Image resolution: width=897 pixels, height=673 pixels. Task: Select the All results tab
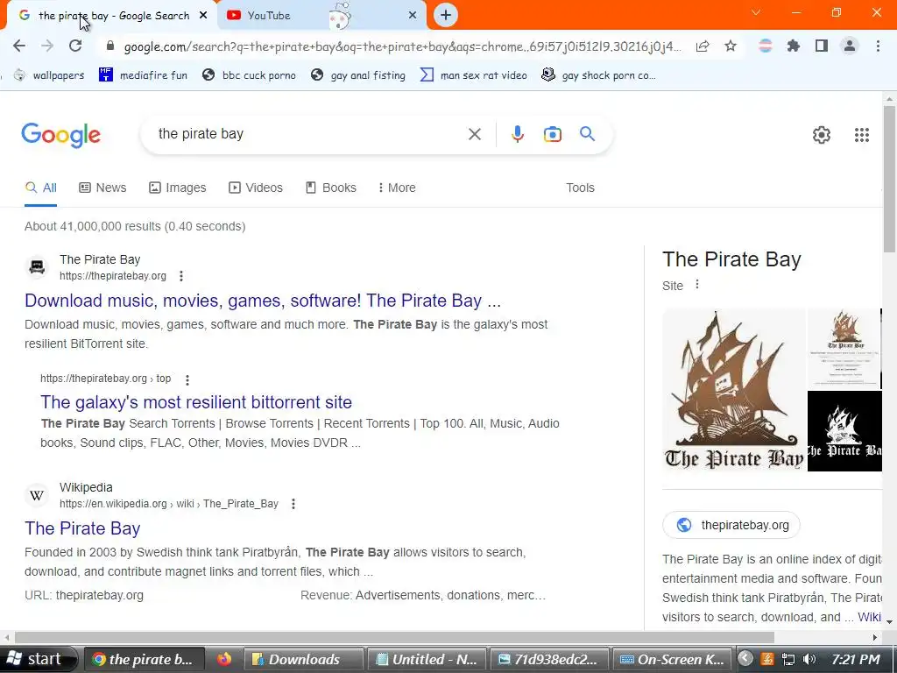[x=40, y=188]
